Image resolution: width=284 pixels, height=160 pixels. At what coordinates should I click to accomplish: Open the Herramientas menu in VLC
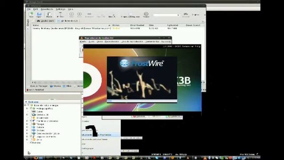pyautogui.click(x=152, y=41)
